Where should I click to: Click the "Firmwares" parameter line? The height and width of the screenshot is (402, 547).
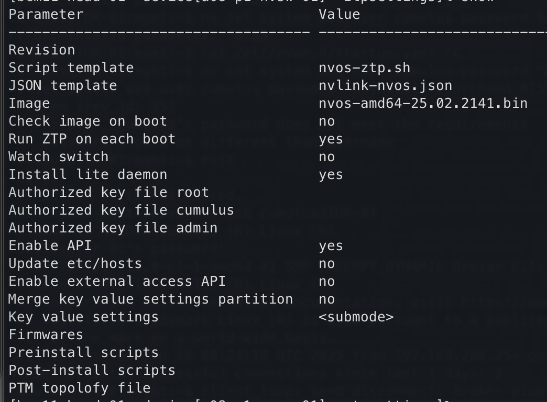tap(46, 335)
